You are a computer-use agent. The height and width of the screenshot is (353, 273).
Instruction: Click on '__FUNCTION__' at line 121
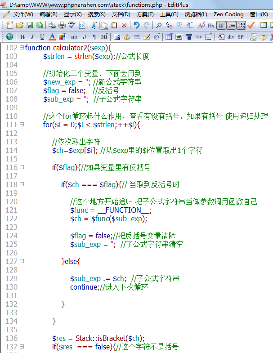[x=123, y=210]
